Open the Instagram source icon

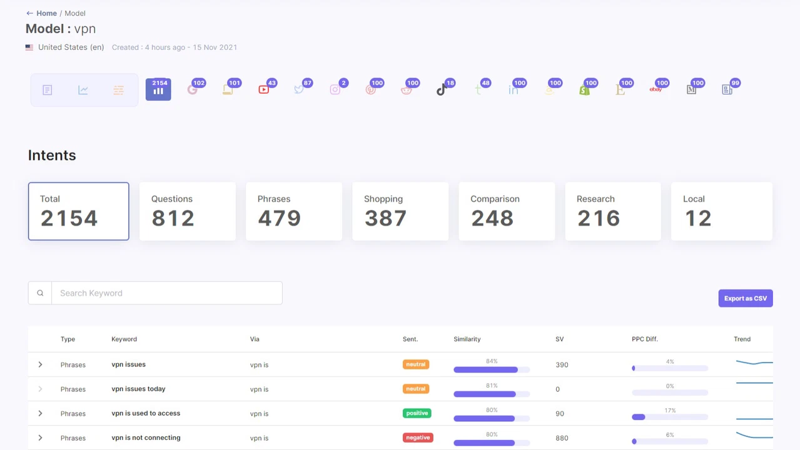(x=335, y=90)
